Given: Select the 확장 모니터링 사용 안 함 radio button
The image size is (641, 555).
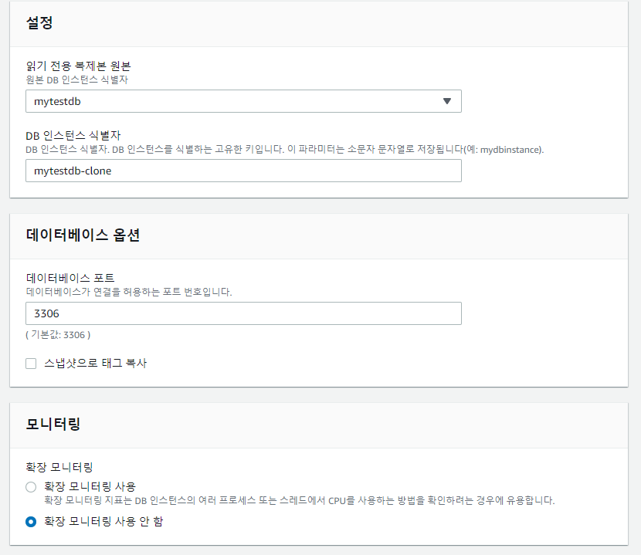Looking at the screenshot, I should pyautogui.click(x=31, y=522).
